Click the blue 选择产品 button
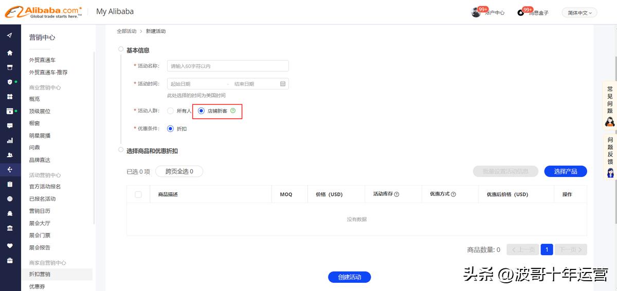 tap(566, 171)
